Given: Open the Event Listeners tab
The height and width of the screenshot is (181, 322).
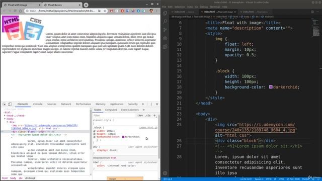Looking at the screenshot, I should coord(130,110).
